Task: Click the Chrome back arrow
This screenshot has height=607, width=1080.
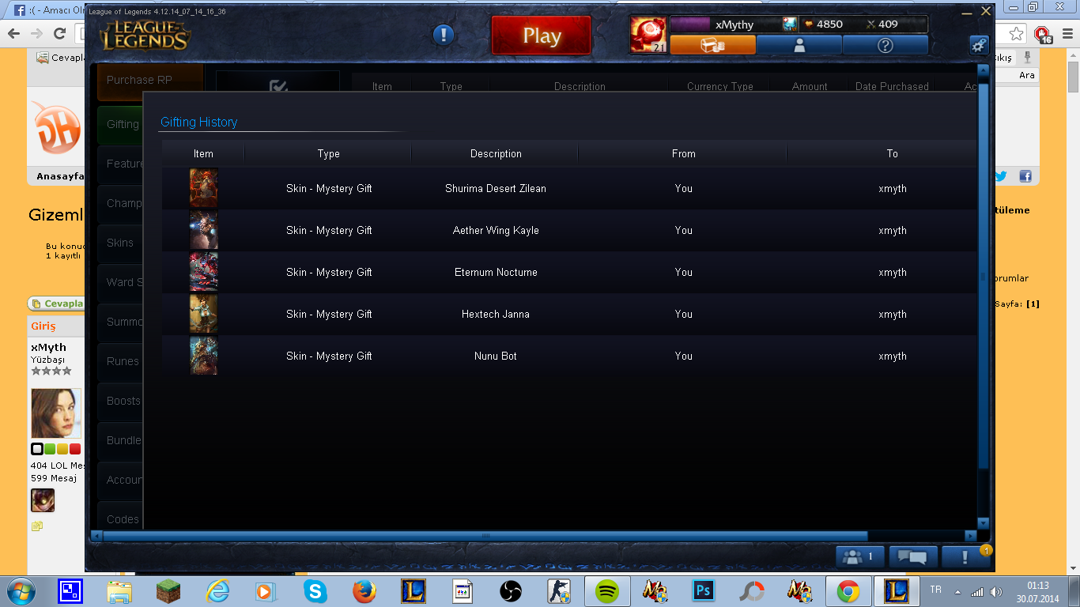Action: [x=13, y=33]
